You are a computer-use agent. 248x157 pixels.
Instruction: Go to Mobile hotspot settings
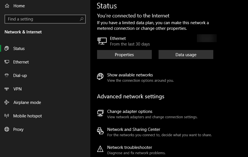click(x=27, y=116)
